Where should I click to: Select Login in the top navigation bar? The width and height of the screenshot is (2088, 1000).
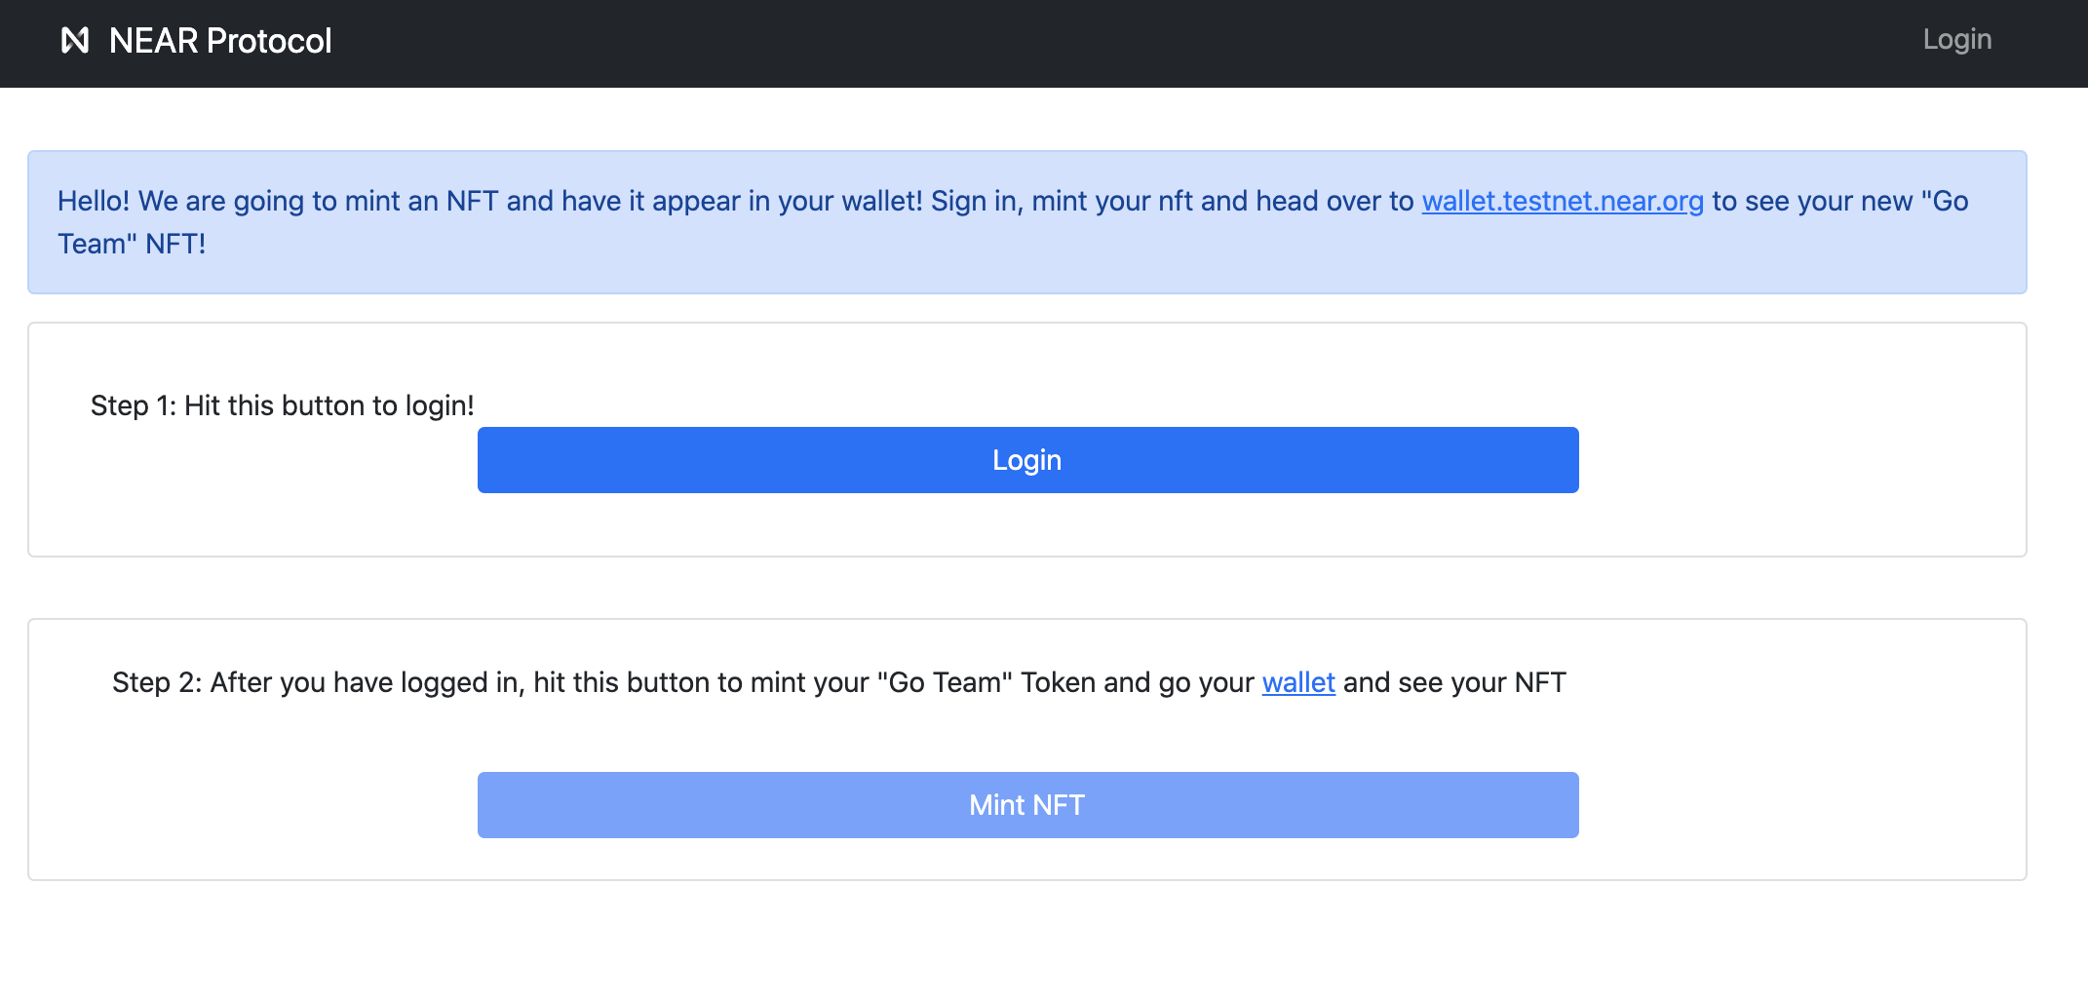point(1956,40)
